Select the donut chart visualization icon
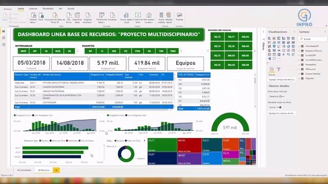The width and height of the screenshot is (328, 184). tap(289, 47)
